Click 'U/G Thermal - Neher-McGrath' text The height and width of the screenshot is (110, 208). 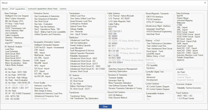click(121, 16)
